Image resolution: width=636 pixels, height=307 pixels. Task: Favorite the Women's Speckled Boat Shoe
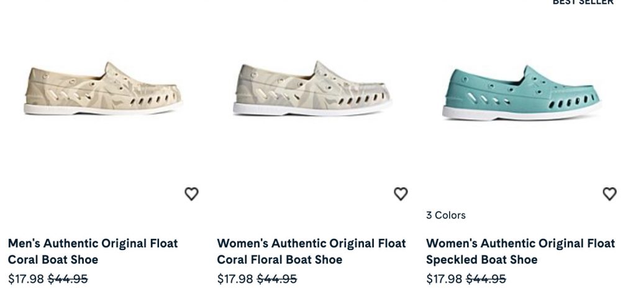tap(610, 194)
